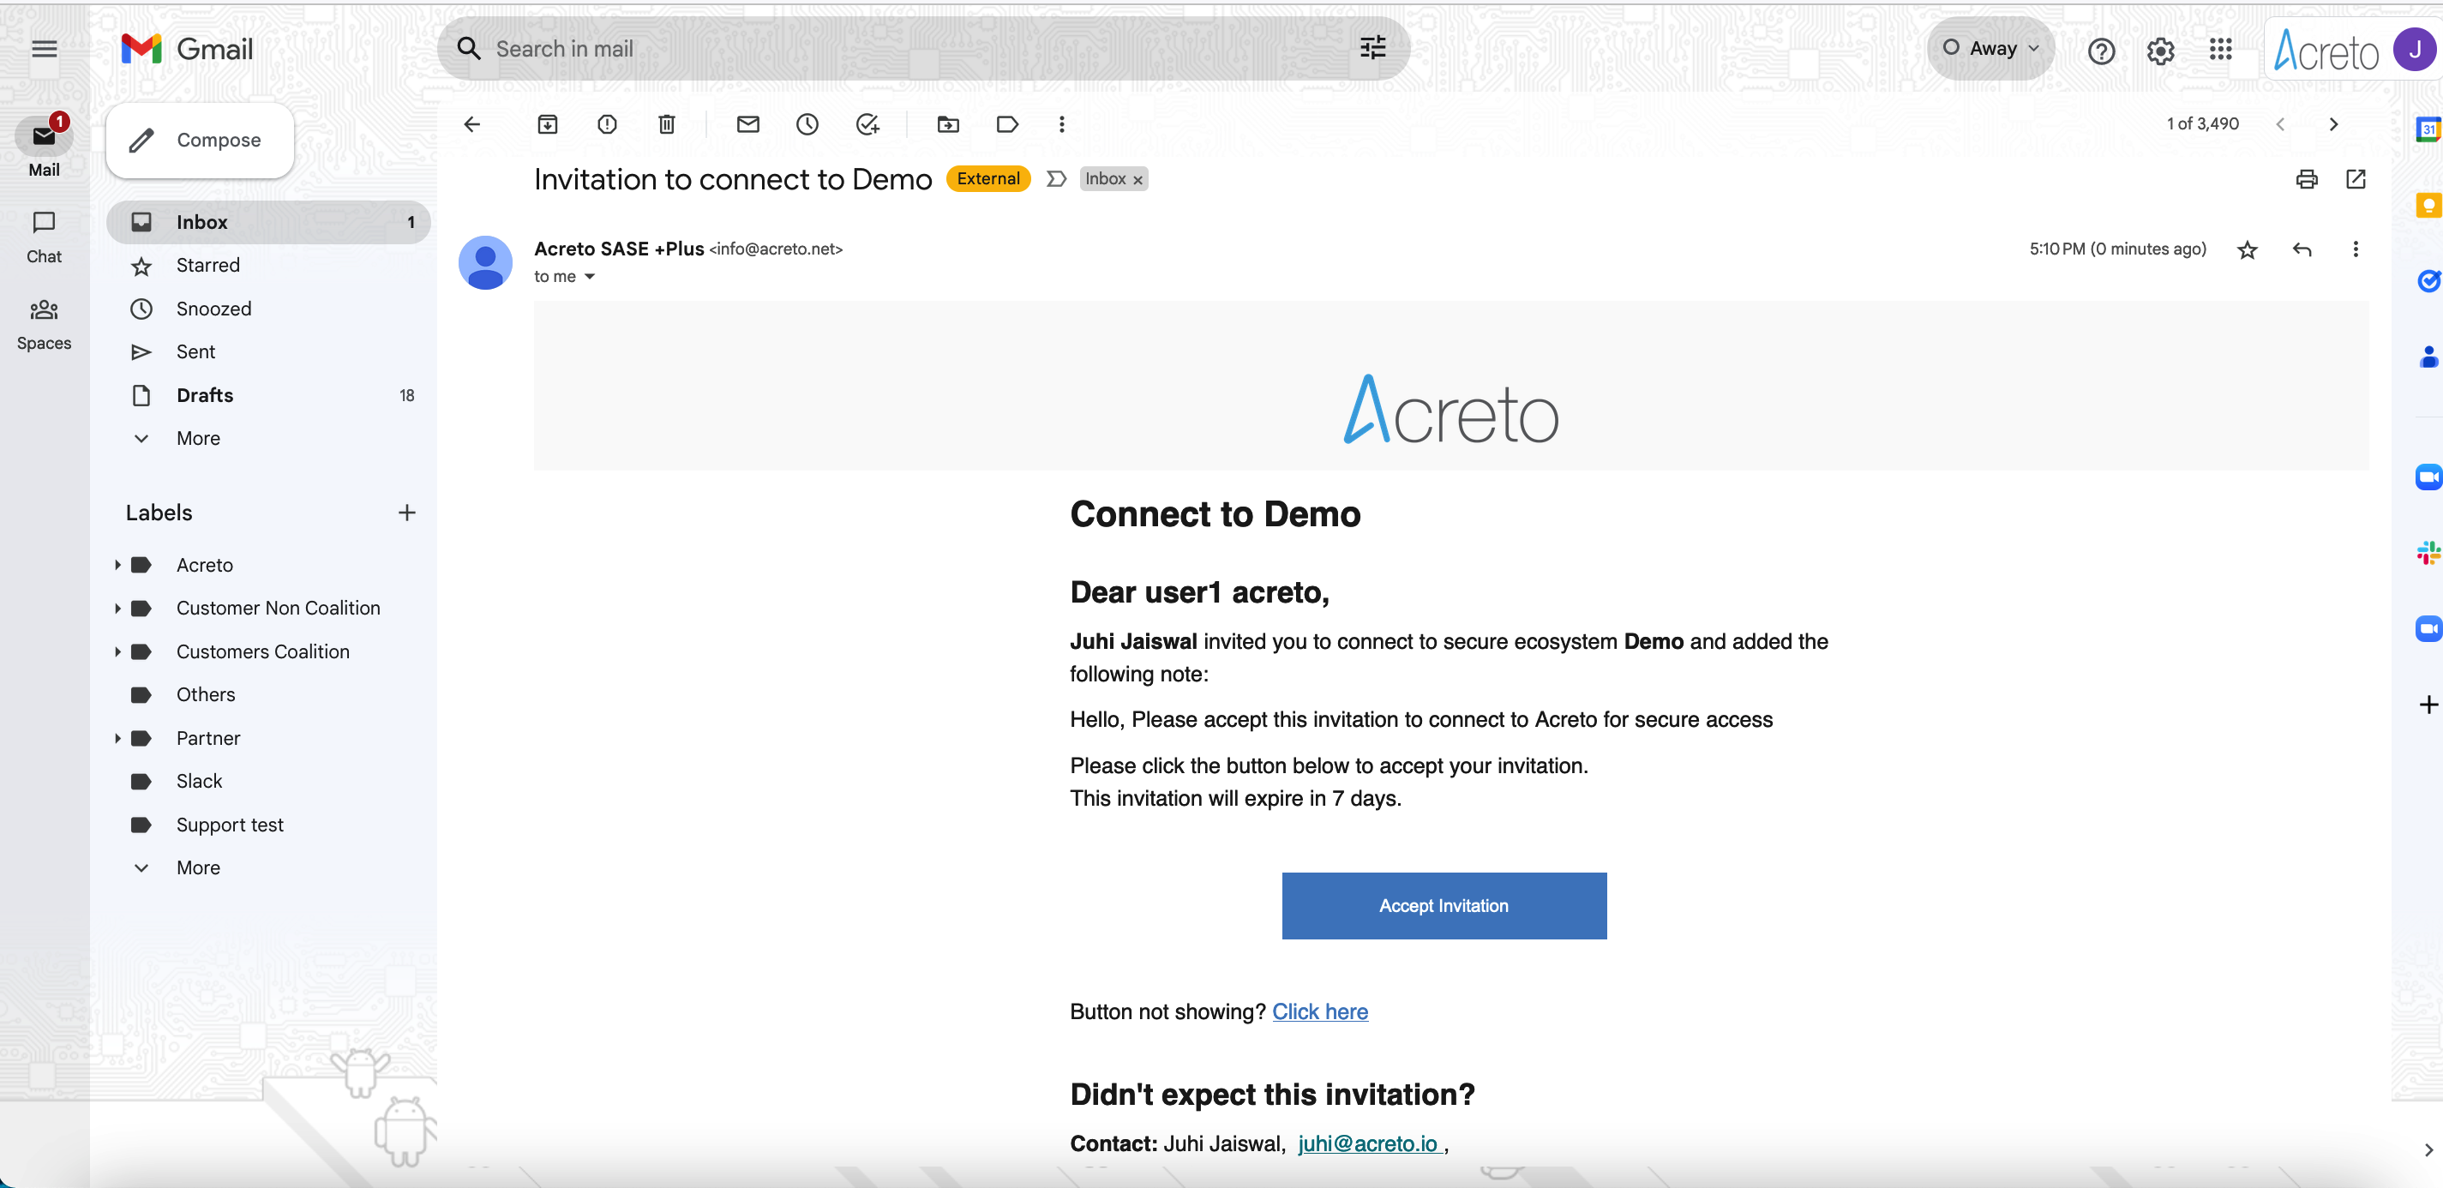Show recipient details next to 'to me'
This screenshot has height=1188, width=2443.
589,277
